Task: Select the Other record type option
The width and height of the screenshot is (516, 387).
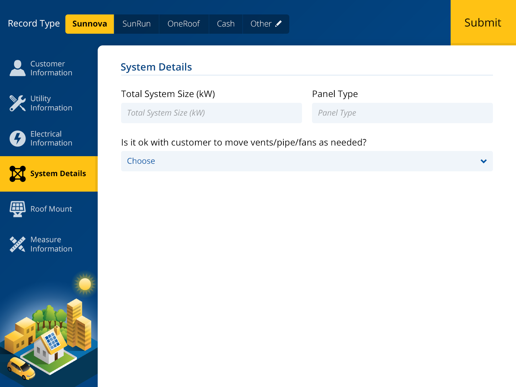Action: click(x=261, y=24)
